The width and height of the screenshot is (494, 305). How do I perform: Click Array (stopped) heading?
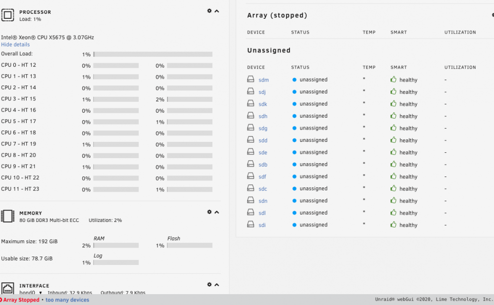point(277,15)
